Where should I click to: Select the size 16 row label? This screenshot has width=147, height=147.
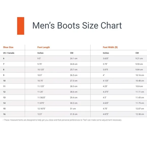click(4, 114)
